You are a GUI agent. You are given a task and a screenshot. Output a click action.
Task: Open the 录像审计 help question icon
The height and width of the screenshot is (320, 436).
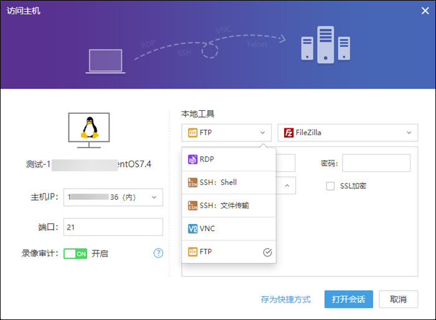[158, 253]
